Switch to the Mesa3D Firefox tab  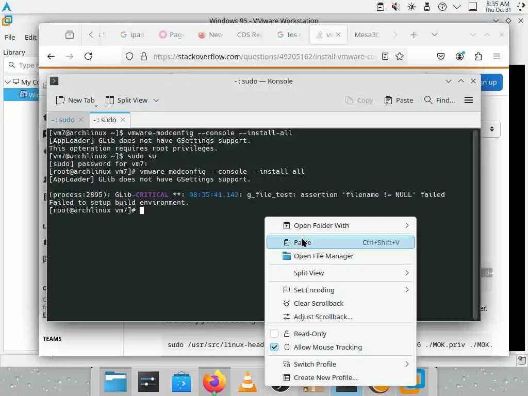click(367, 35)
